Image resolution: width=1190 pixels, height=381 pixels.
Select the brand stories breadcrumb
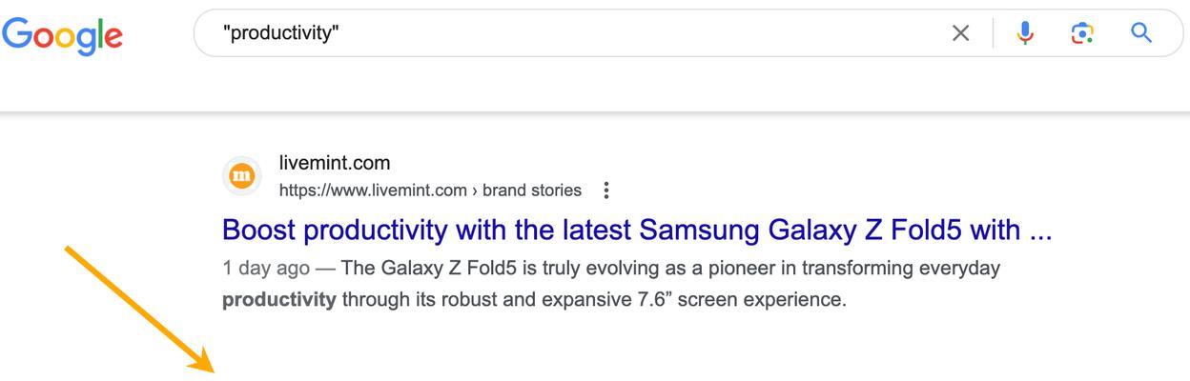point(532,190)
